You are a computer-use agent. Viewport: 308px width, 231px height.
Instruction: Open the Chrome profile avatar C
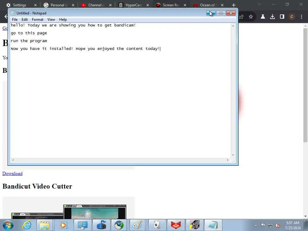[x=292, y=17]
